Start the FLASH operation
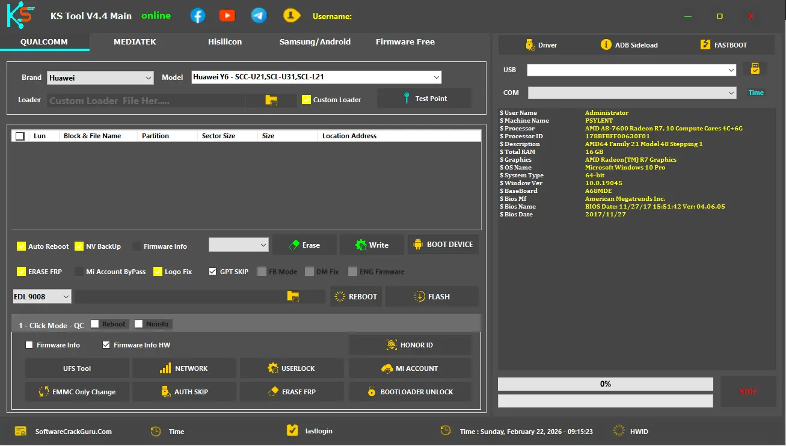The width and height of the screenshot is (786, 446). tap(432, 296)
